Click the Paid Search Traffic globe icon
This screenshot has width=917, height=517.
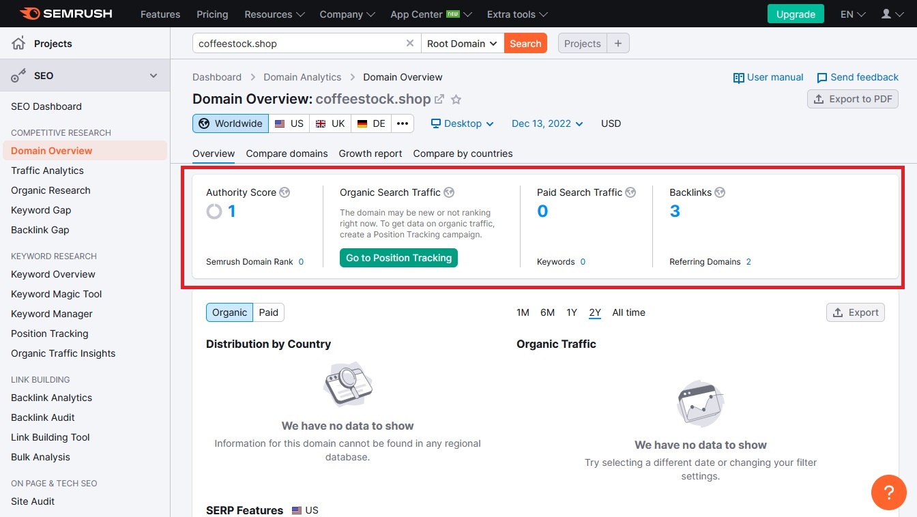coord(630,192)
